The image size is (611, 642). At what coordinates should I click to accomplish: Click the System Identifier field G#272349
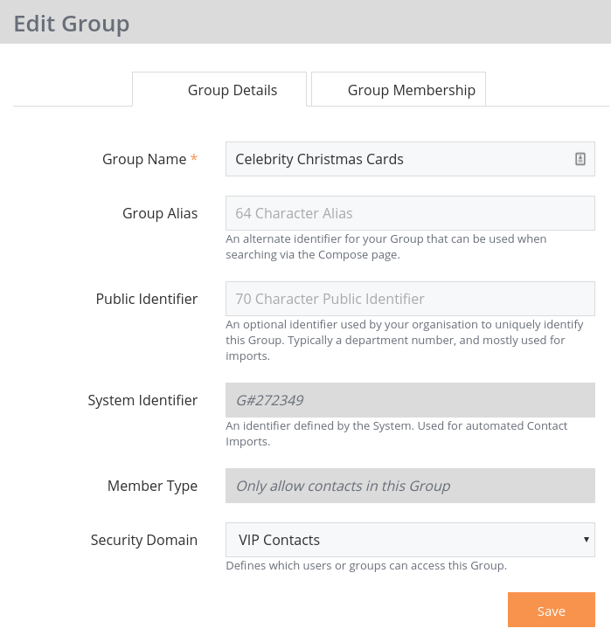[x=410, y=400]
